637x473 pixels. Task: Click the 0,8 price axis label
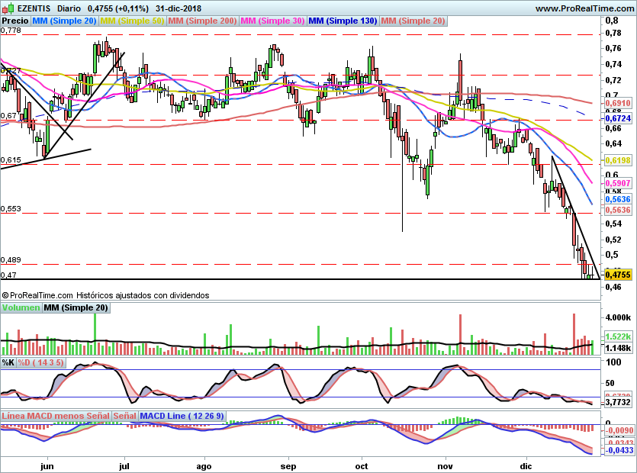pyautogui.click(x=611, y=21)
